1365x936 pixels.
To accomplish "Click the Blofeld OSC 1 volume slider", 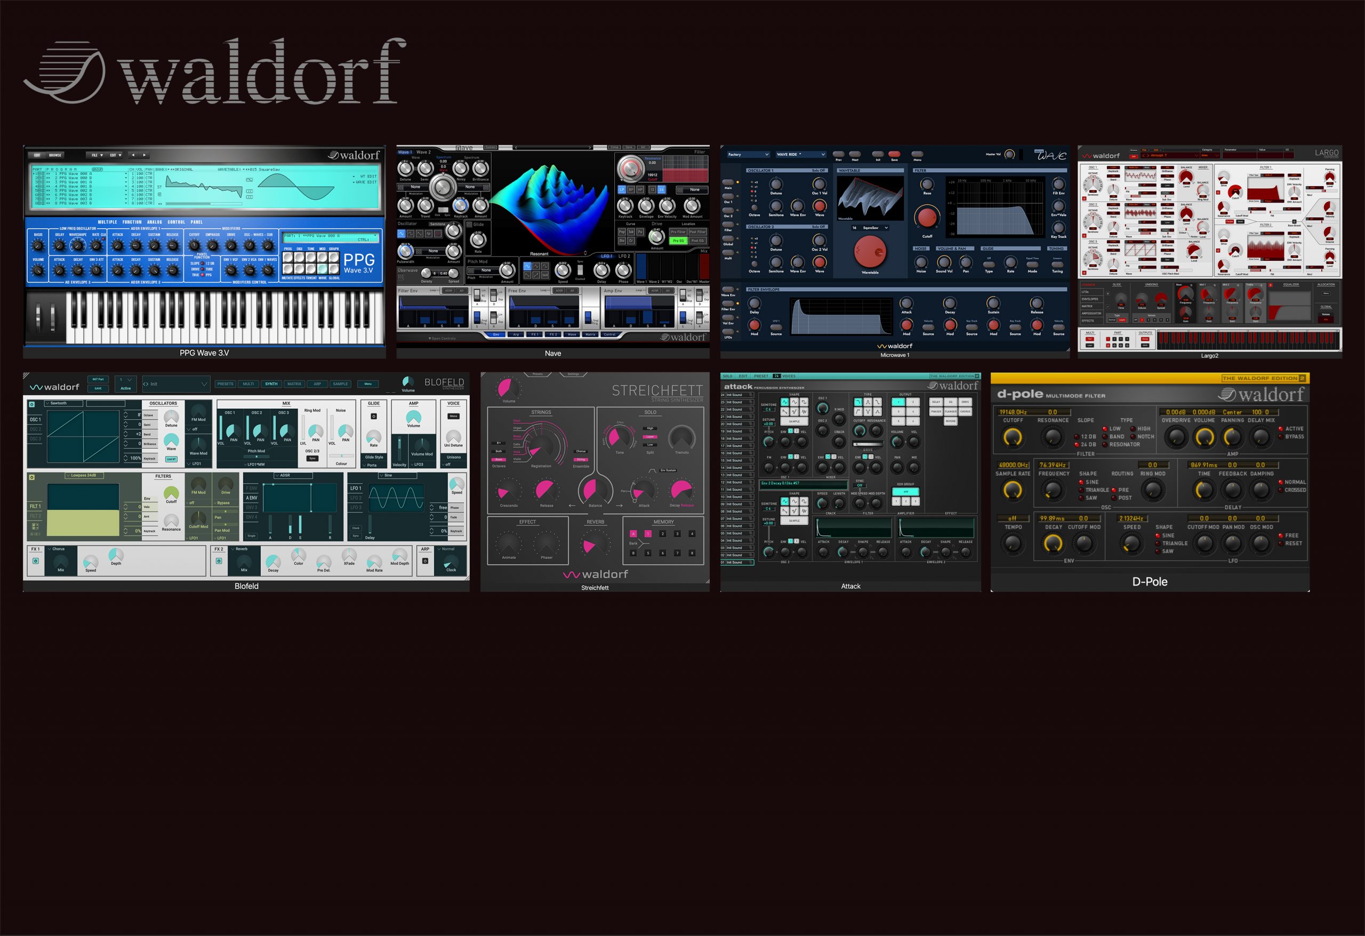I will click(x=221, y=429).
